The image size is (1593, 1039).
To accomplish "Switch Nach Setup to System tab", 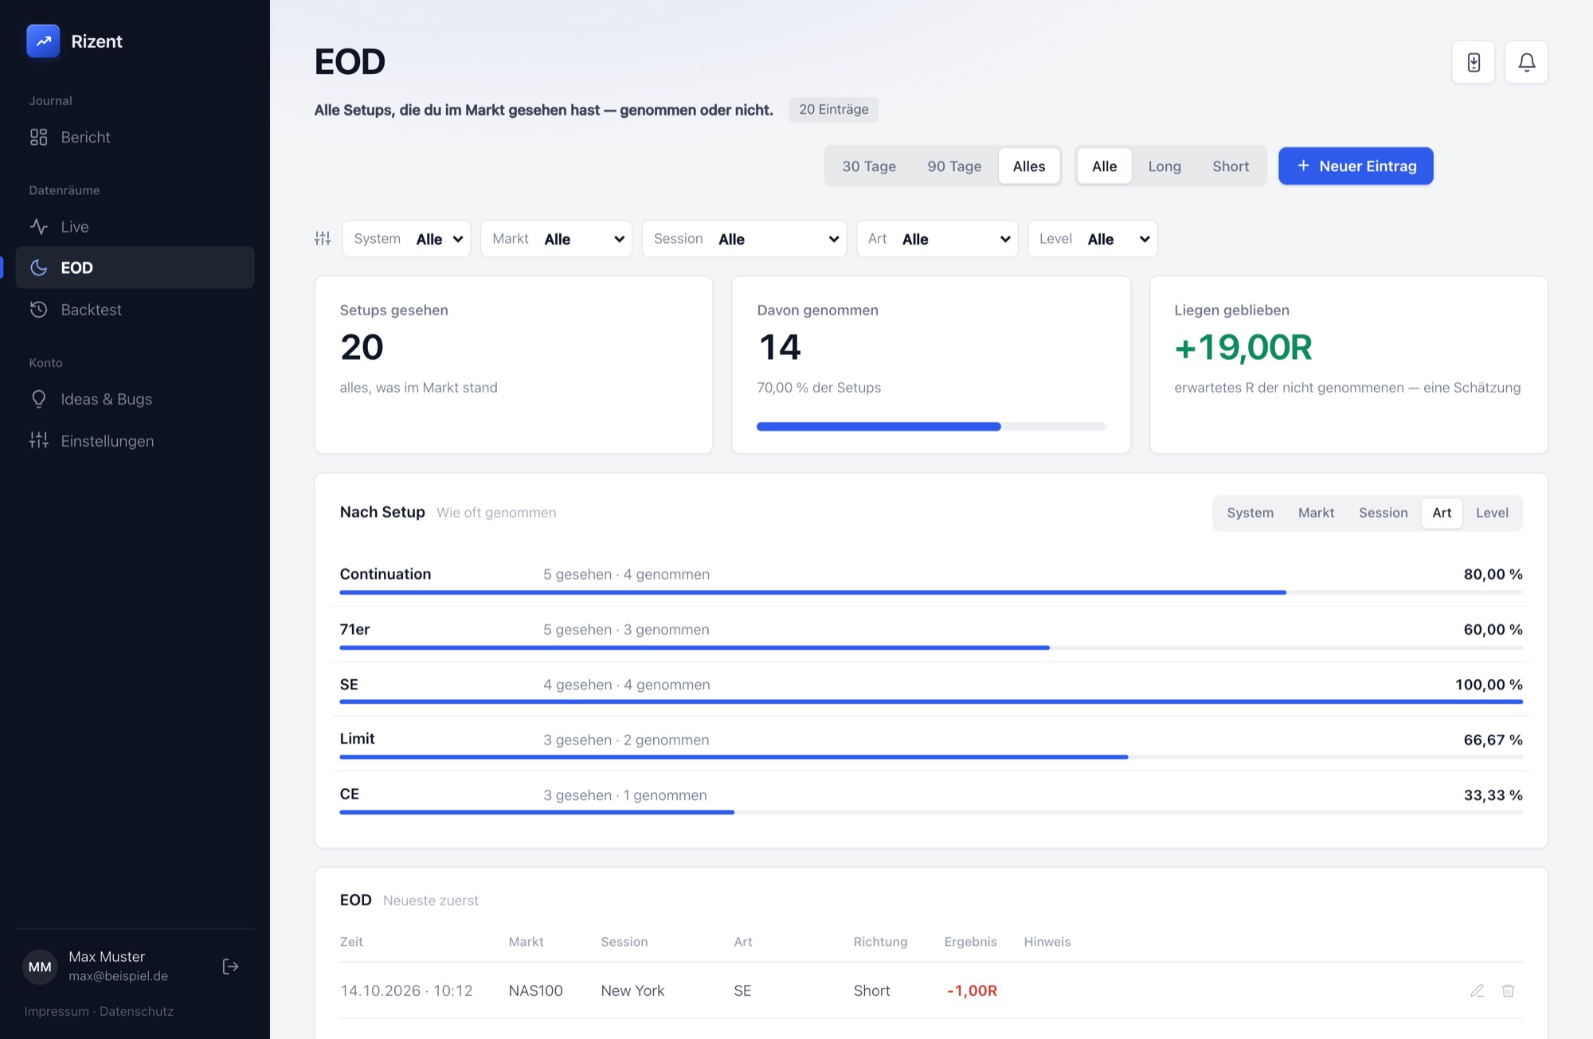I will click(1250, 513).
